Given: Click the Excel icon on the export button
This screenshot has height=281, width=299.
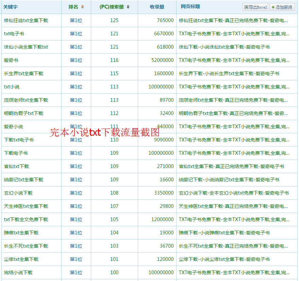Looking at the screenshot, I should tap(246, 7).
